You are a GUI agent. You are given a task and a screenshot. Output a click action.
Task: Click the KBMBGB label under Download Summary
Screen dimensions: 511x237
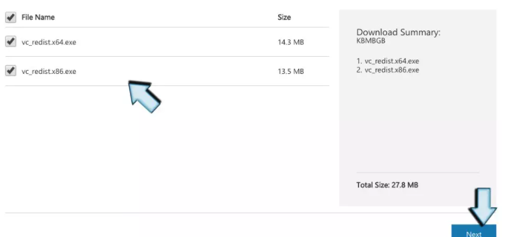tap(371, 41)
